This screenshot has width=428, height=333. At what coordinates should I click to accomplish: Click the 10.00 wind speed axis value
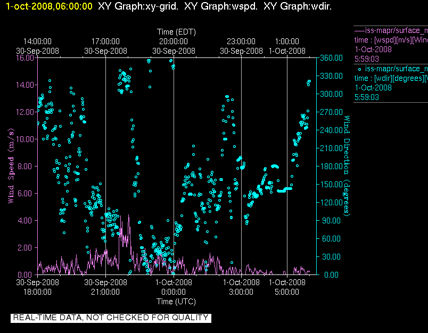pyautogui.click(x=25, y=139)
